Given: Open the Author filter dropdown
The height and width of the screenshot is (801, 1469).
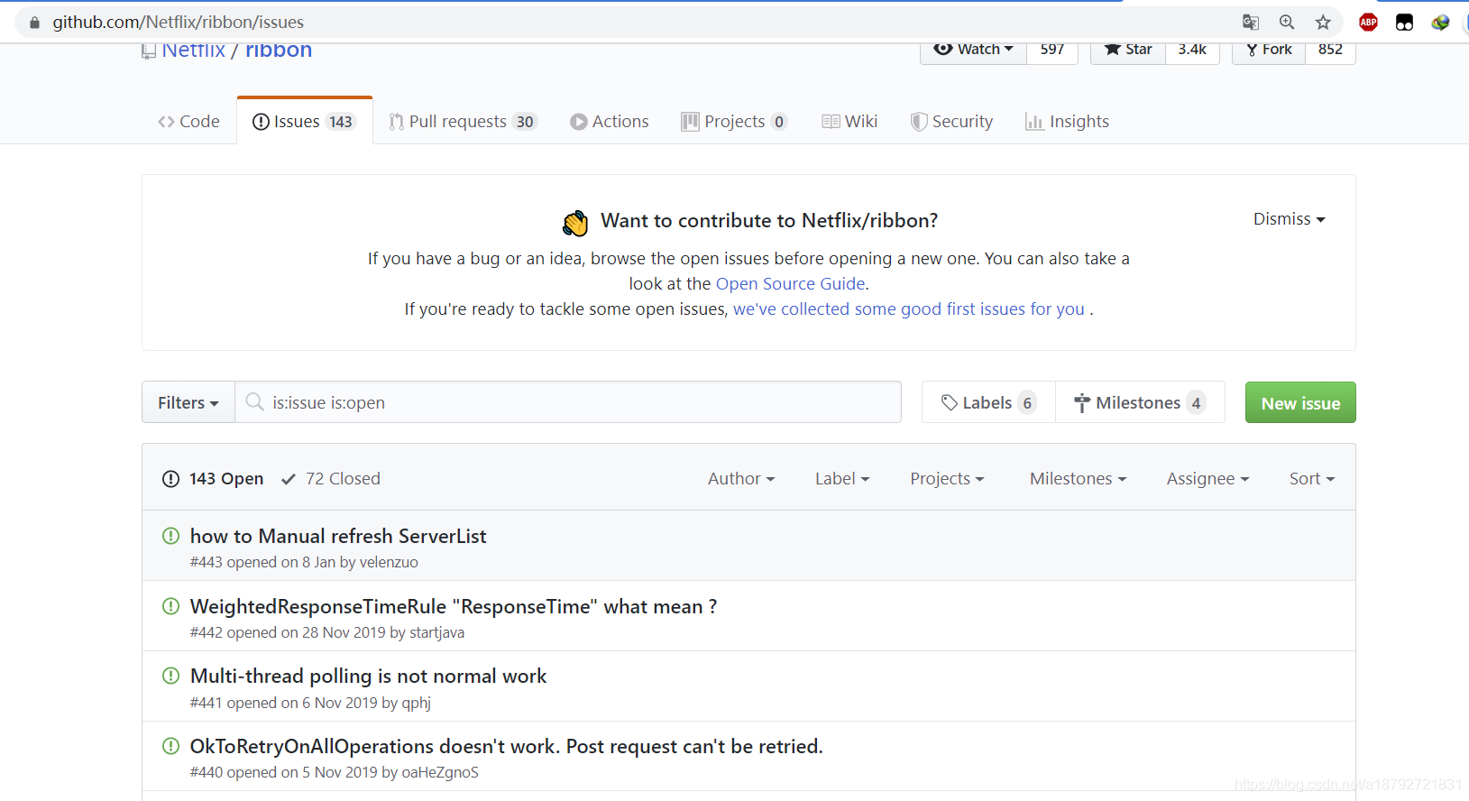Looking at the screenshot, I should pyautogui.click(x=741, y=479).
